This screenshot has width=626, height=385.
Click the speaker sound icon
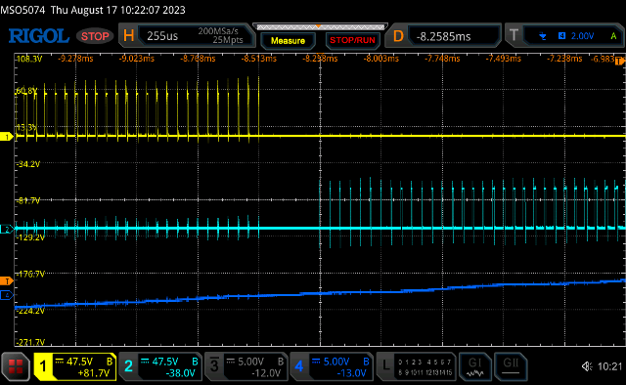[587, 366]
